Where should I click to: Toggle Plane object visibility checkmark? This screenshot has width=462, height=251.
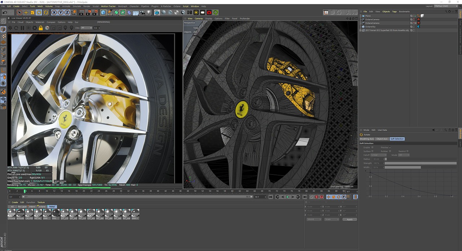pos(415,16)
